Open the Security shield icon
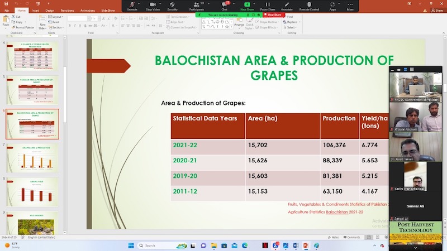This screenshot has width=447, height=251. 173,4
